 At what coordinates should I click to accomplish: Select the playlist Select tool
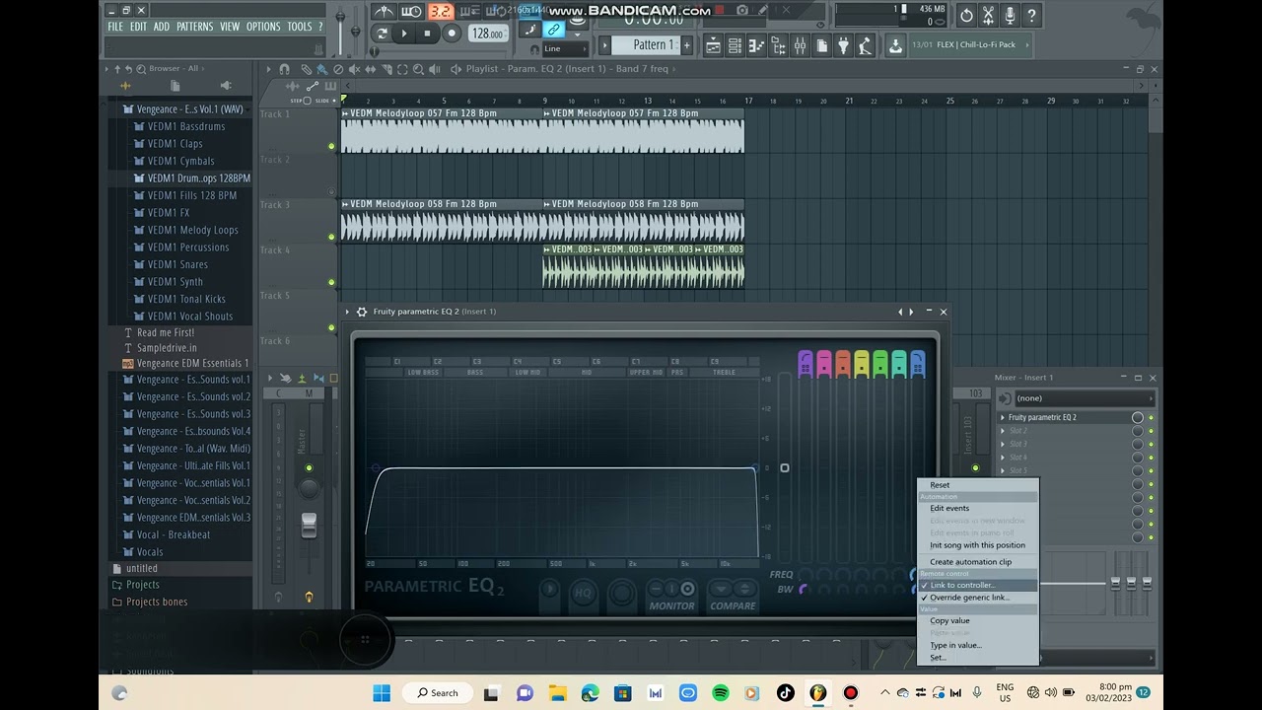[402, 69]
